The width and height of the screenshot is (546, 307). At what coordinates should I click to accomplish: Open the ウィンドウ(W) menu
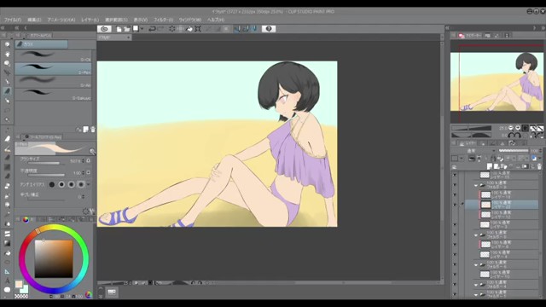[190, 20]
